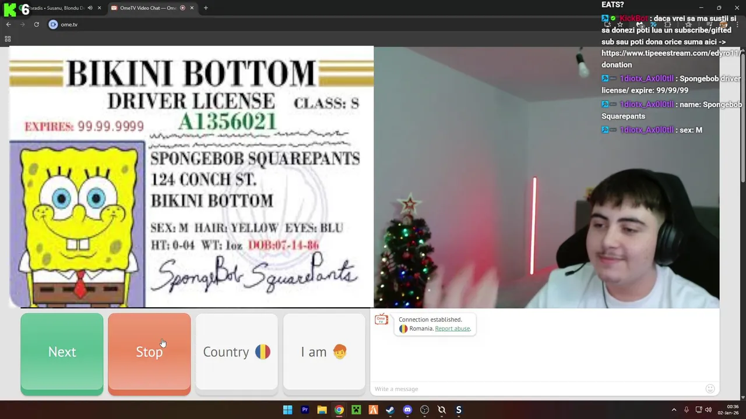This screenshot has height=419, width=746.
Task: Open Discord from the taskbar
Action: (407, 410)
